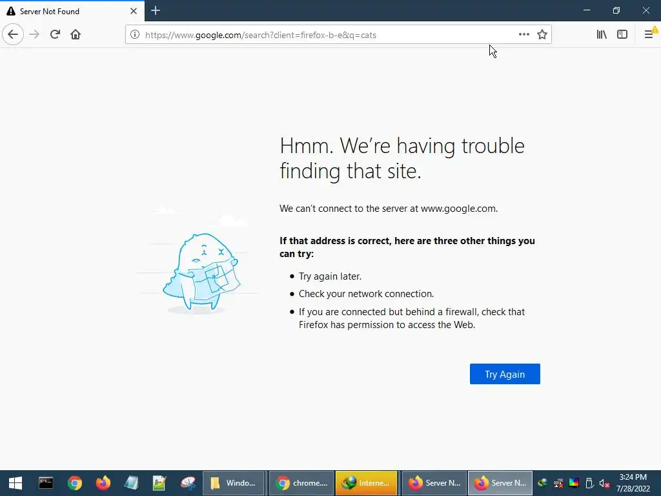
Task: Click the colorful display tray icon
Action: click(x=574, y=483)
